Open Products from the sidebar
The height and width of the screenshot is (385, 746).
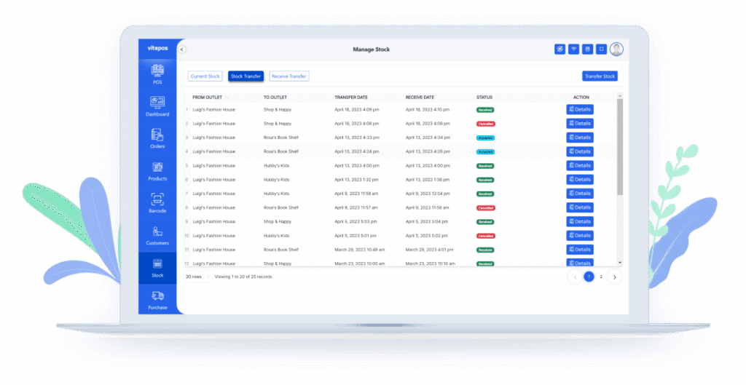tap(157, 171)
